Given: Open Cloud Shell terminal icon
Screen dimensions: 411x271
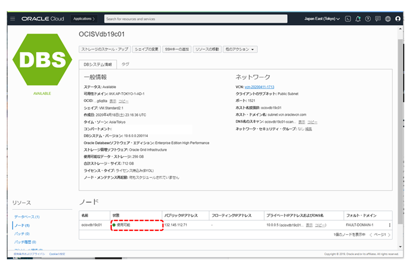Looking at the screenshot, I should [348, 19].
